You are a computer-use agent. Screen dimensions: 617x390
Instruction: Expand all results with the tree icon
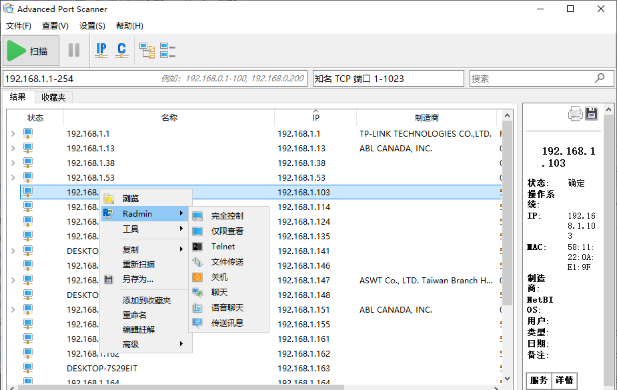(x=147, y=50)
